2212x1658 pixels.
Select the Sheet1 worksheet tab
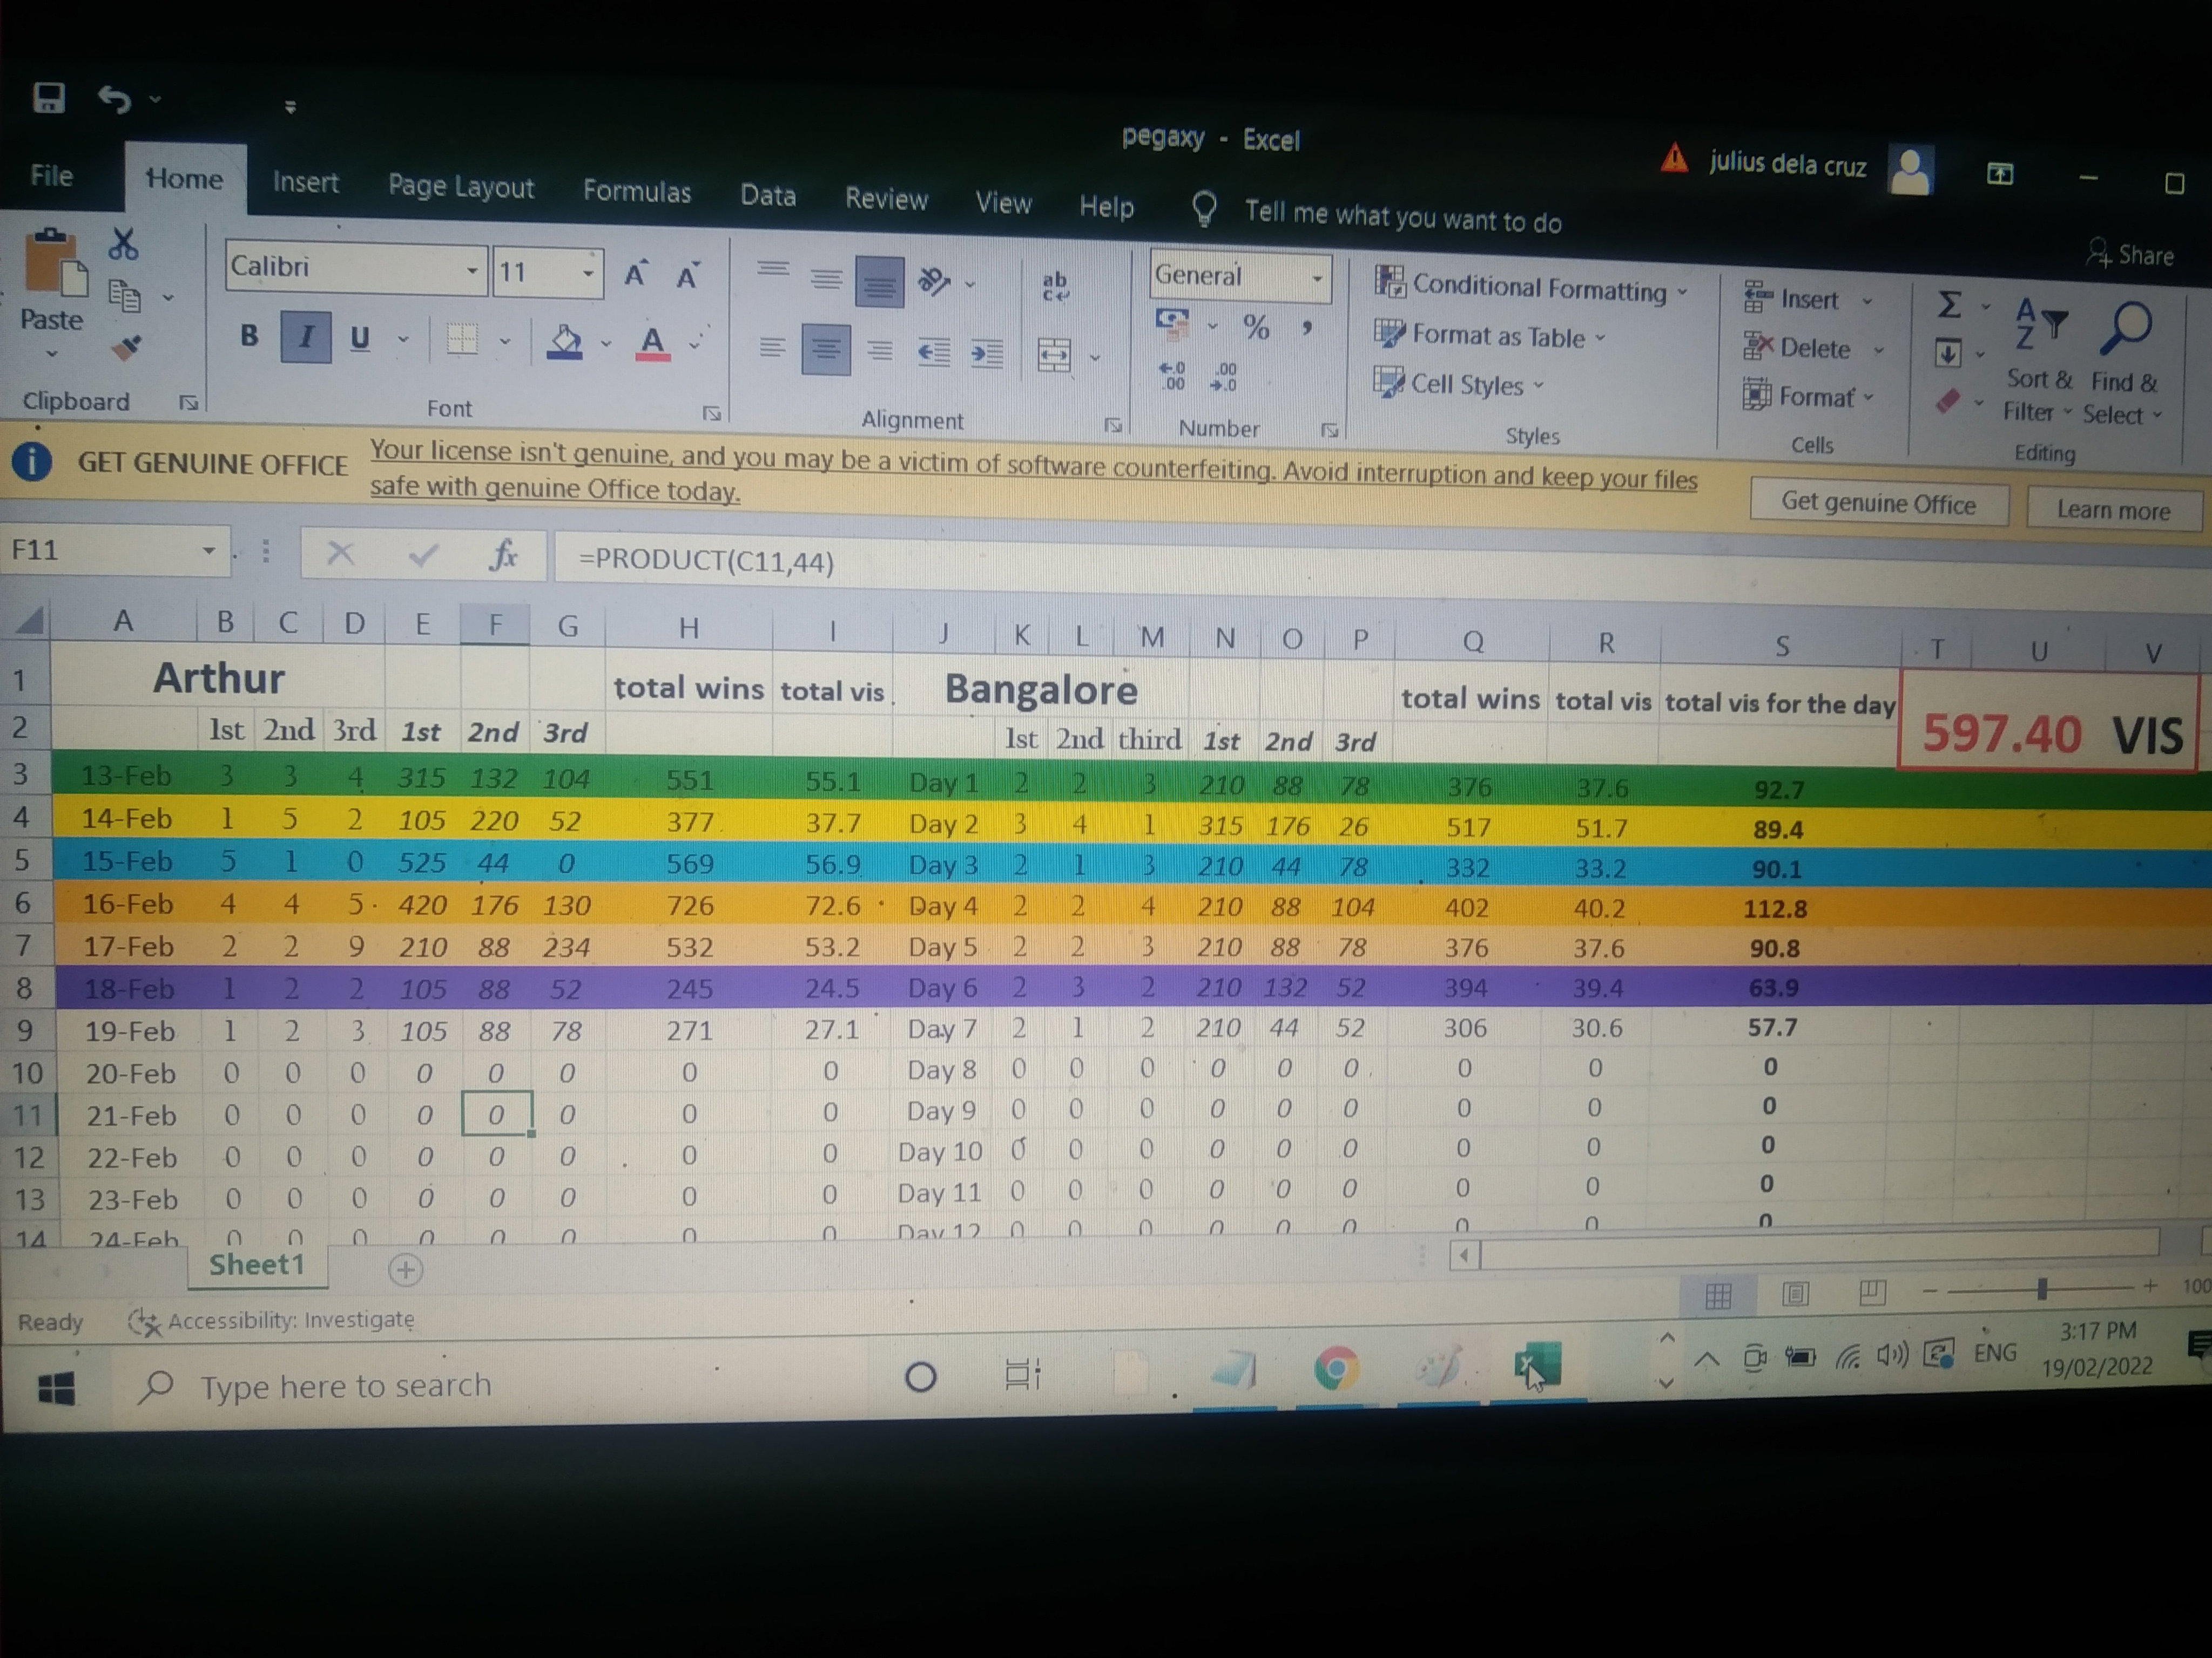[x=256, y=1264]
